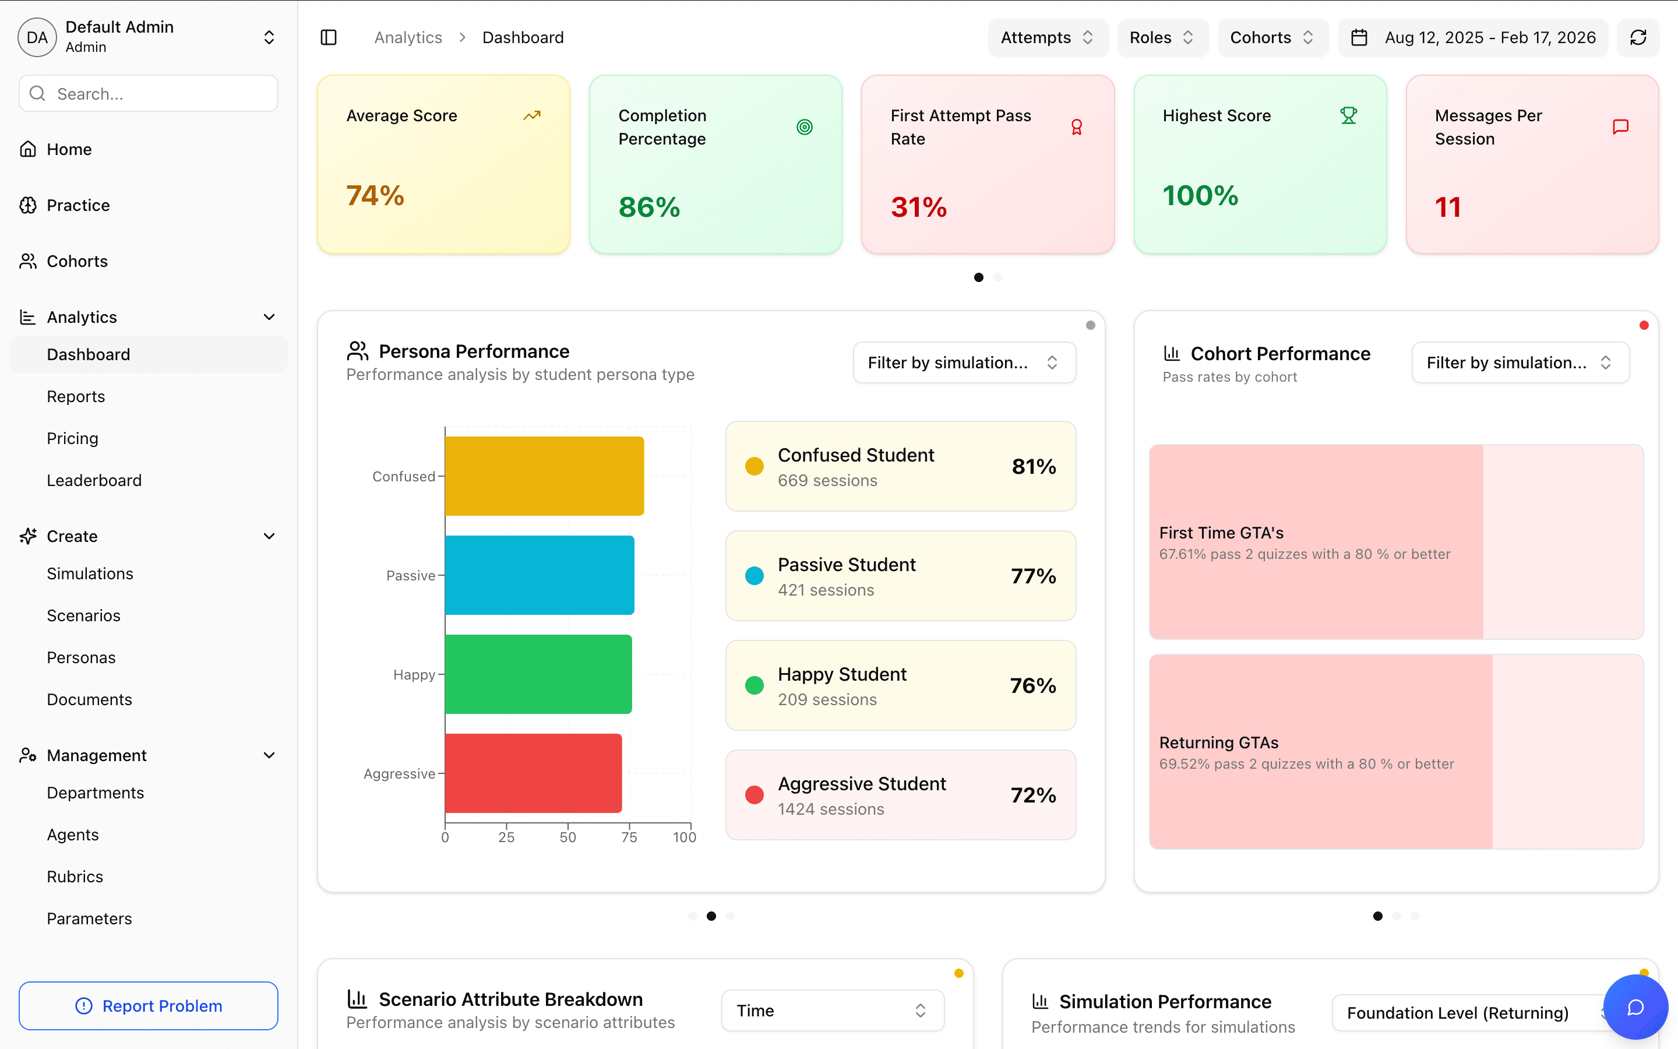Navigate to the Leaderboard page

coord(94,480)
